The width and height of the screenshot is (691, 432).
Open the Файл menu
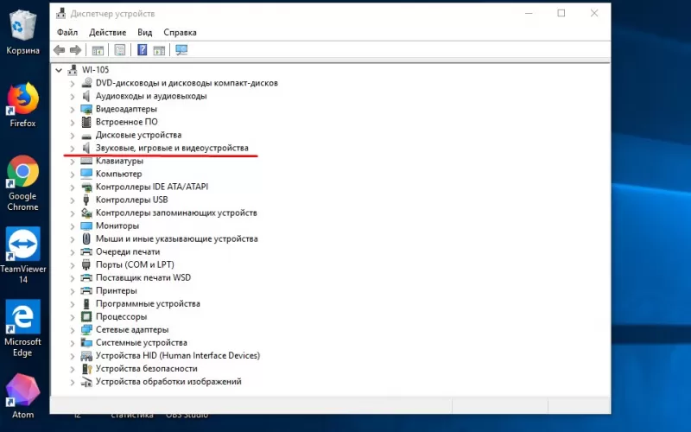(x=67, y=32)
